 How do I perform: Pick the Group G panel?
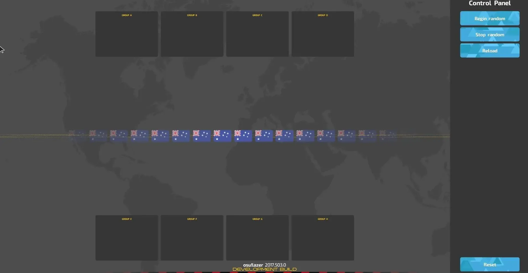tap(257, 238)
